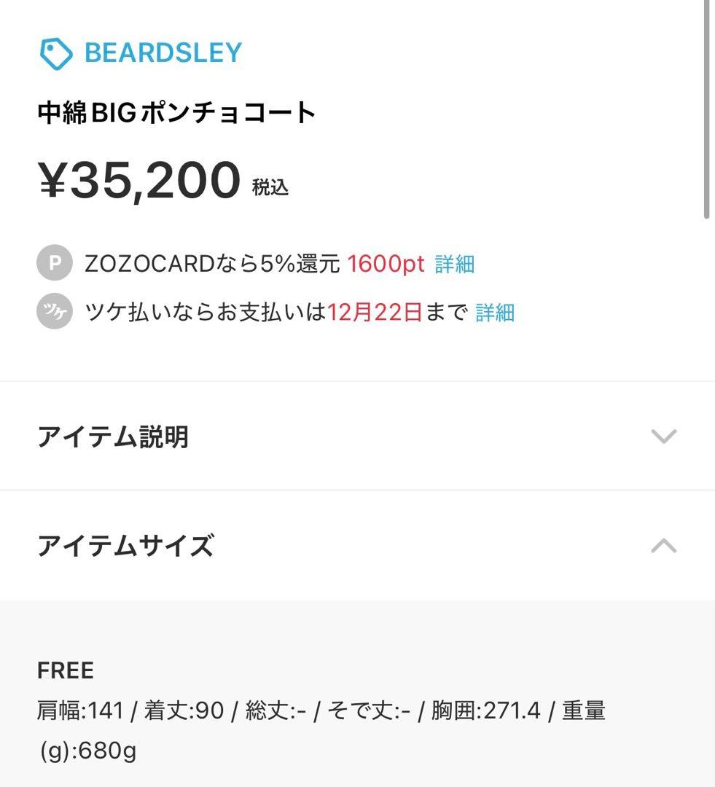The image size is (715, 787).
Task: Click the ツケ払いならお支払いは text
Action: [x=206, y=312]
